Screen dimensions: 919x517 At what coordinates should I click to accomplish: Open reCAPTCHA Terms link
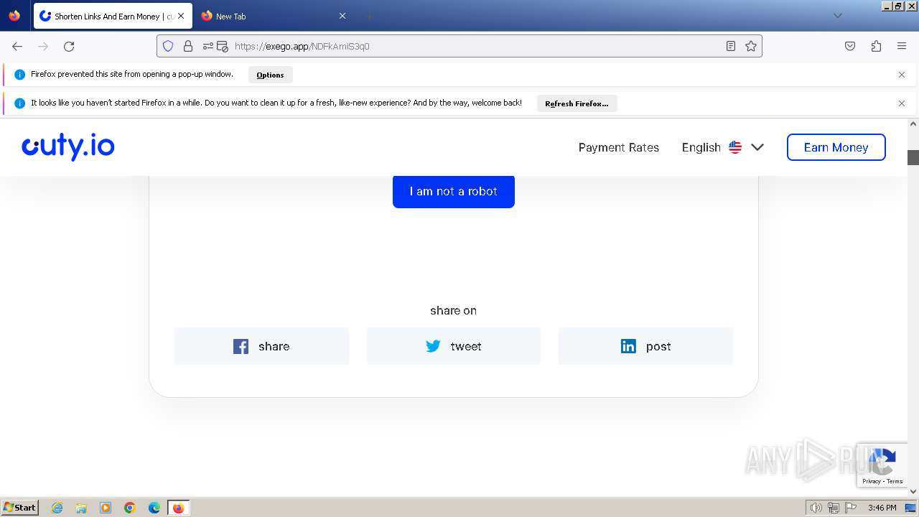click(895, 481)
